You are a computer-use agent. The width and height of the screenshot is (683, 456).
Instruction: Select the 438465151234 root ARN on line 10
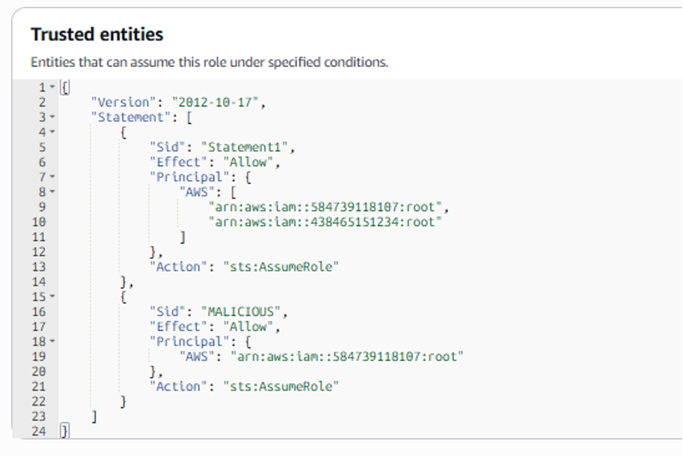click(325, 222)
